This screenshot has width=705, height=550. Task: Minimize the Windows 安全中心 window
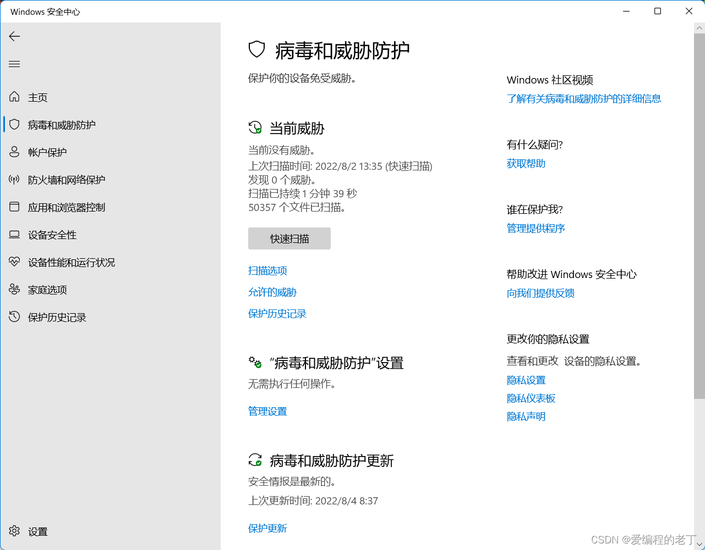point(626,11)
